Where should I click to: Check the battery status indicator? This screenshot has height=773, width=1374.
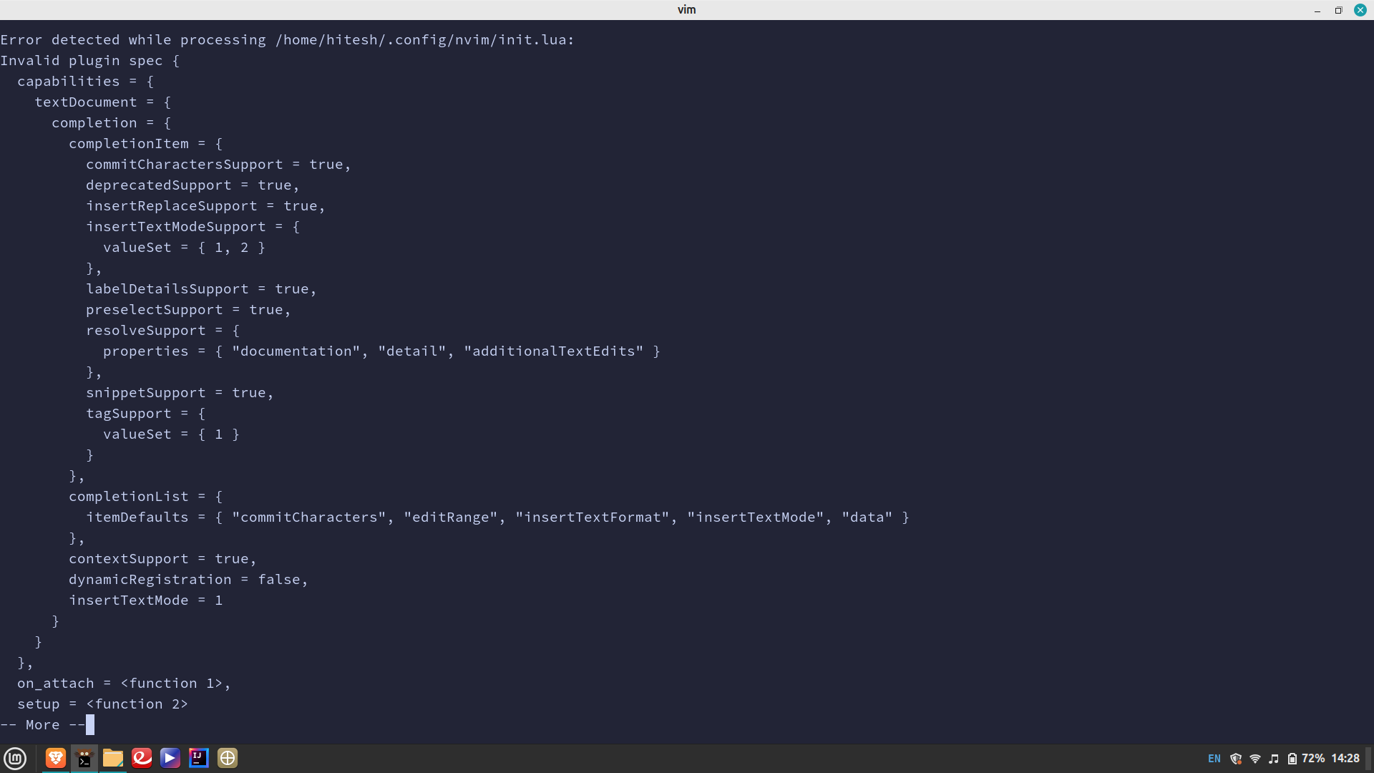[1292, 758]
